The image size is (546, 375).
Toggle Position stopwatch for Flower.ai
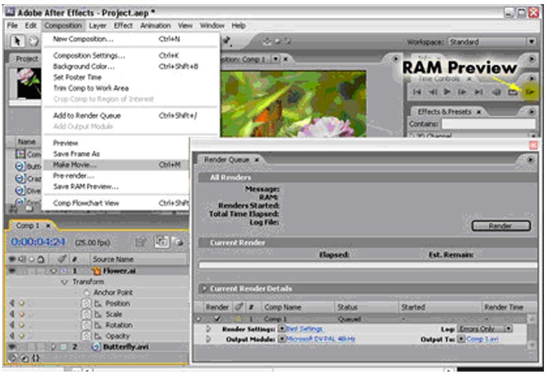[x=86, y=303]
